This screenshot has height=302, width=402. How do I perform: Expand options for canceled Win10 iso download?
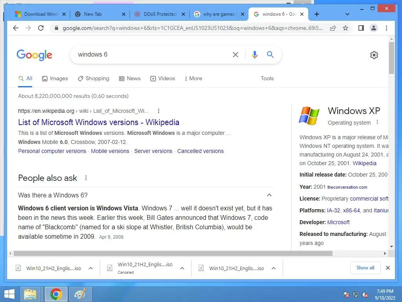coord(182,268)
